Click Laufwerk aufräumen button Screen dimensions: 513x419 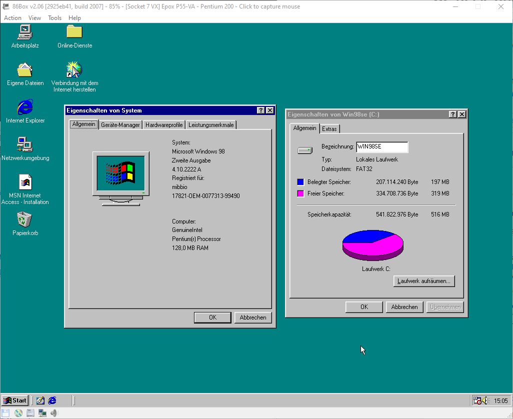pyautogui.click(x=423, y=281)
